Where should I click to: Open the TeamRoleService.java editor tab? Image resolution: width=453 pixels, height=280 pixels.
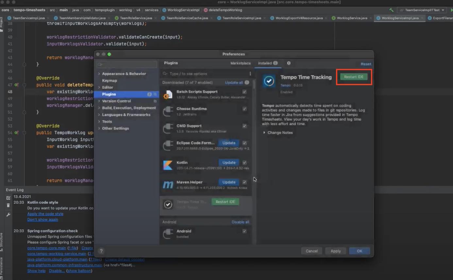pyautogui.click(x=135, y=18)
